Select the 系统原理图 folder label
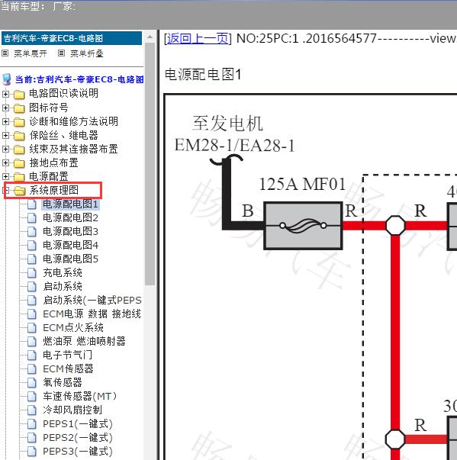Image resolution: width=457 pixels, height=460 pixels. (x=53, y=191)
